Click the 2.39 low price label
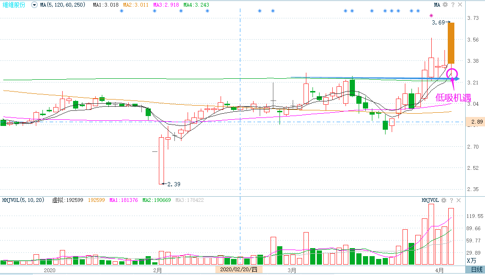Viewport: 485px width, 275px height. point(174,184)
